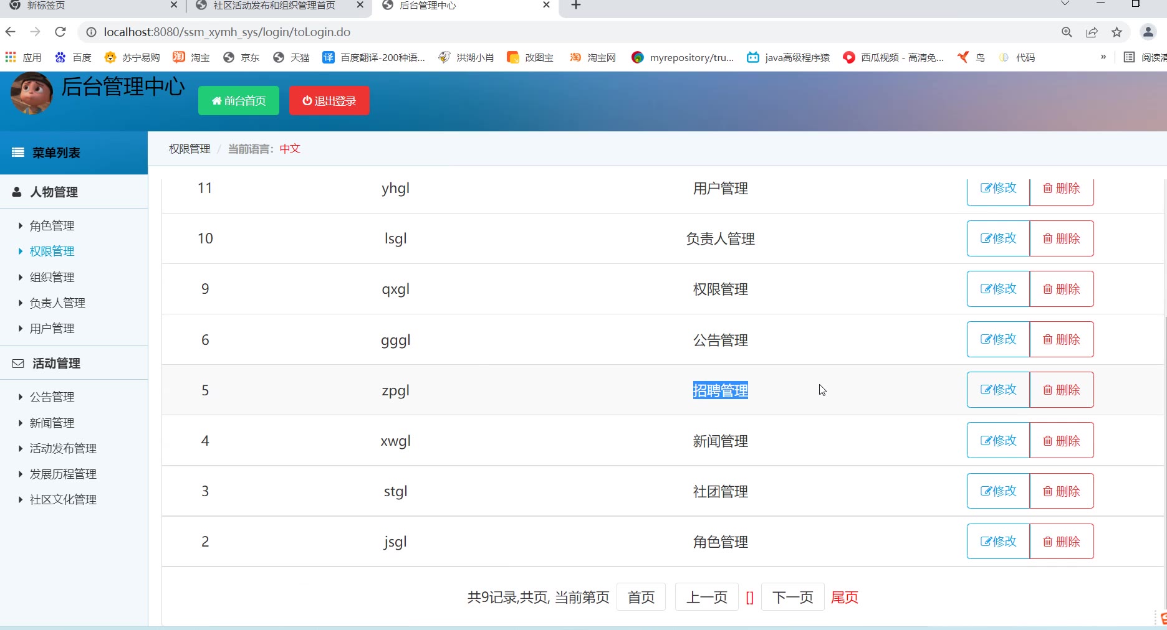Open 社区文化管理 in the sidebar
1167x630 pixels.
click(63, 500)
